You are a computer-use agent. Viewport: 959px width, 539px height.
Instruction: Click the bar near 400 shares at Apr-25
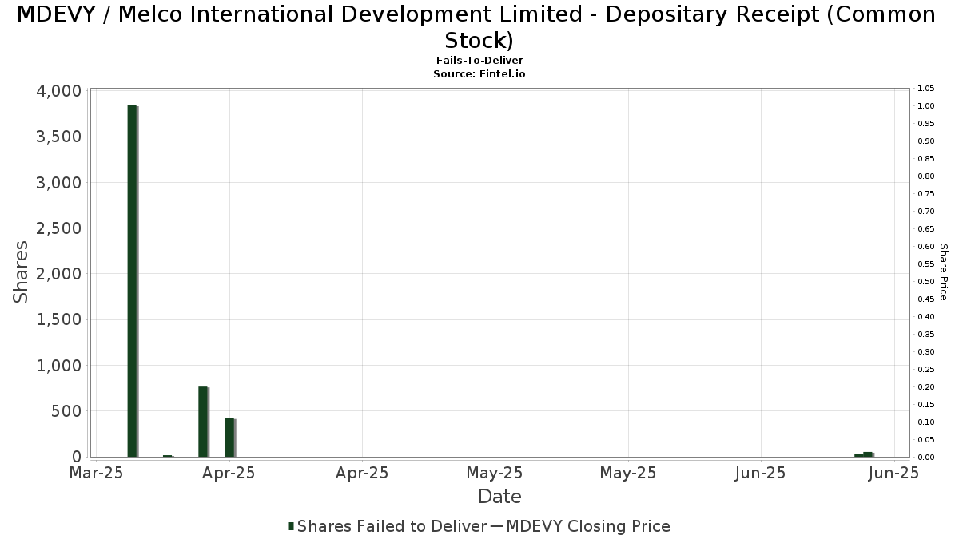click(x=230, y=438)
